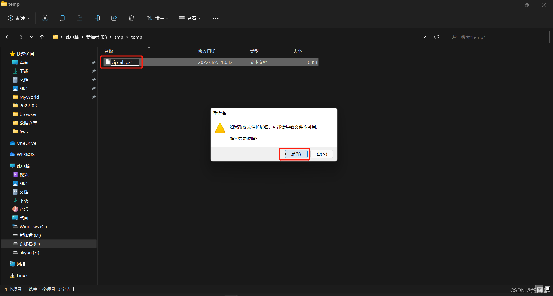Select 网络 in the sidebar
The height and width of the screenshot is (296, 553).
click(21, 264)
